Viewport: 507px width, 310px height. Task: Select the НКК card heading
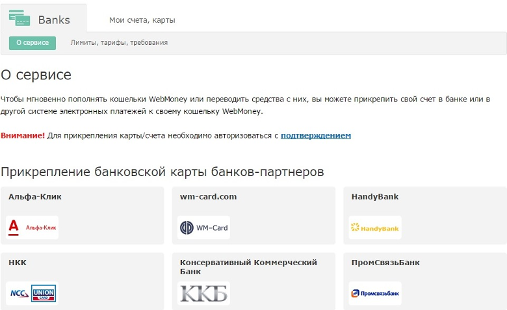click(x=18, y=263)
